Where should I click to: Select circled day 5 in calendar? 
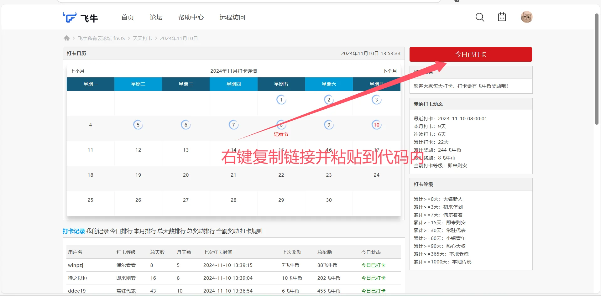(138, 125)
